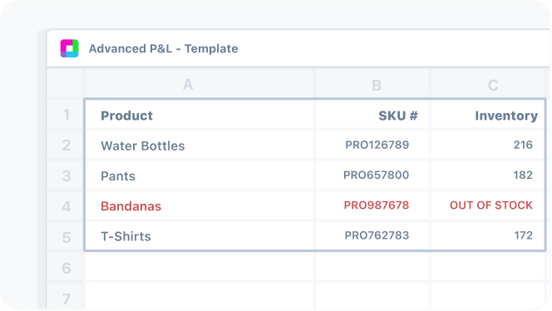Select row 4 header
This screenshot has width=552, height=311.
[66, 206]
